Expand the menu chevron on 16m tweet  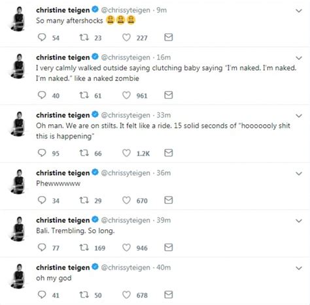(x=299, y=58)
